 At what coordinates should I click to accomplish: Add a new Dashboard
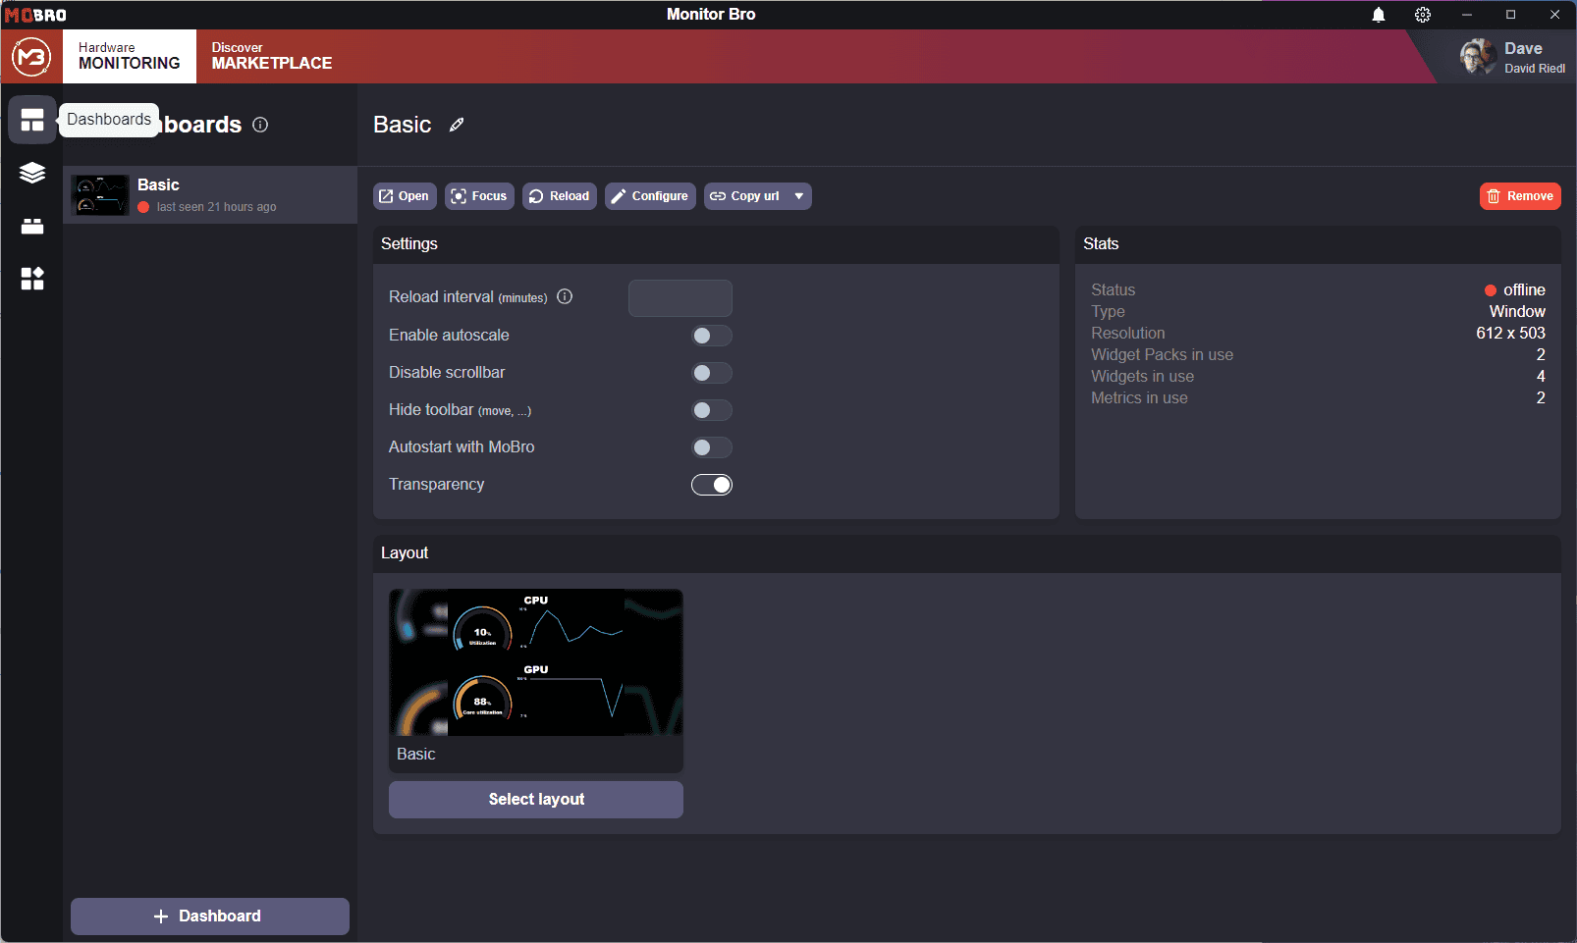pos(210,917)
